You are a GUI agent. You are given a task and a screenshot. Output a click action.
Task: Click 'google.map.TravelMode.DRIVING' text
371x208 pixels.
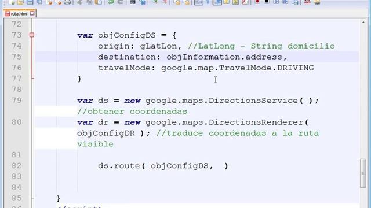[238, 68]
